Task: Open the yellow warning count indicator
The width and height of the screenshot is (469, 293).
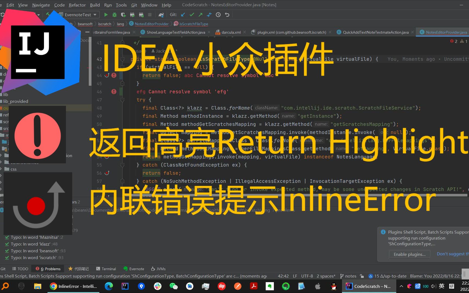Action: click(464, 41)
